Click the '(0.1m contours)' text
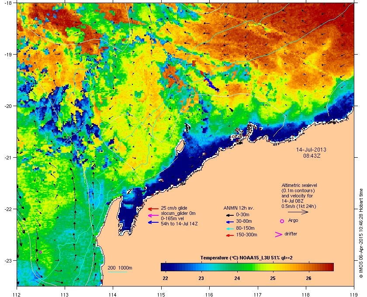This screenshot has width=367, height=297. click(298, 190)
